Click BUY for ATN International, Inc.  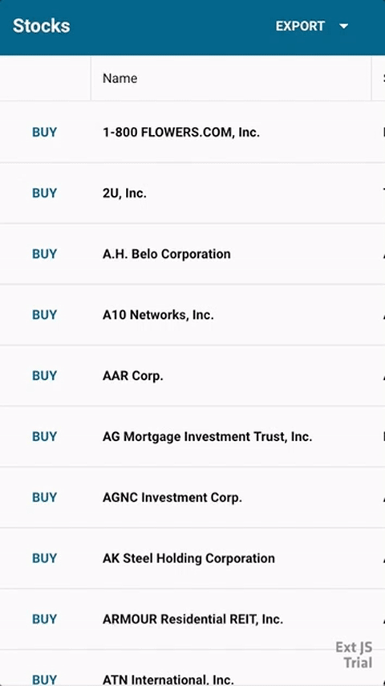click(x=45, y=679)
